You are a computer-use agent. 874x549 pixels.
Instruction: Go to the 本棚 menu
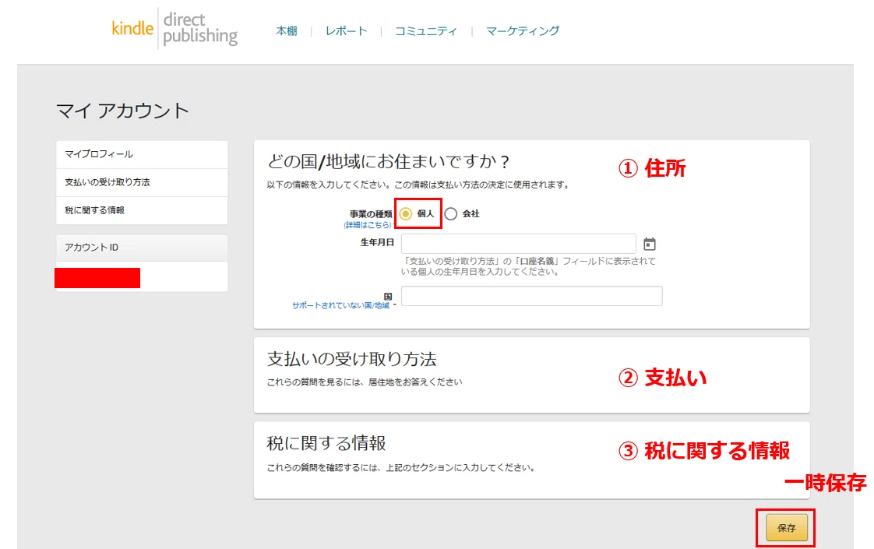[x=287, y=30]
